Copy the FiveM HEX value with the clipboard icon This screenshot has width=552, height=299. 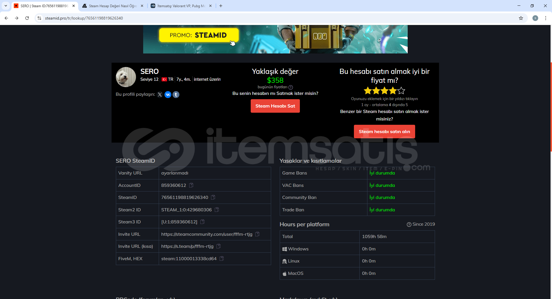pos(222,258)
